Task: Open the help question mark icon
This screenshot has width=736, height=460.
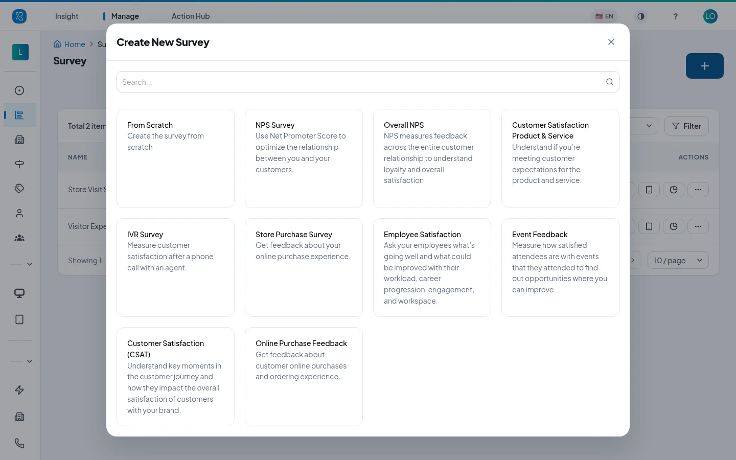Action: point(675,16)
